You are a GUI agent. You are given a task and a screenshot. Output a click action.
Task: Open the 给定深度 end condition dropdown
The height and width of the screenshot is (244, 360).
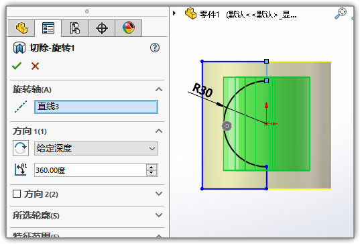tap(96, 149)
